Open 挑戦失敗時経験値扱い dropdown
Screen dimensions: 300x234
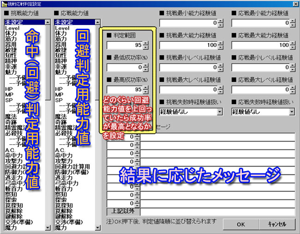[x=220, y=111]
